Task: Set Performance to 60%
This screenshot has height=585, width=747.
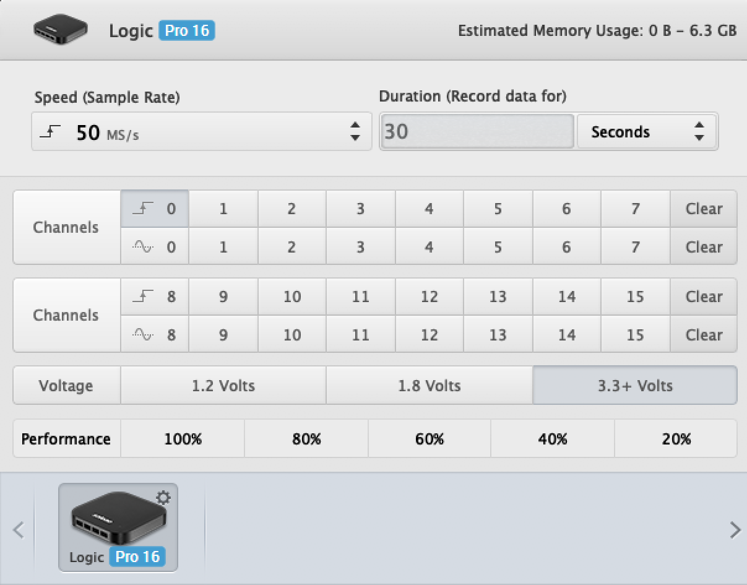Action: 430,439
